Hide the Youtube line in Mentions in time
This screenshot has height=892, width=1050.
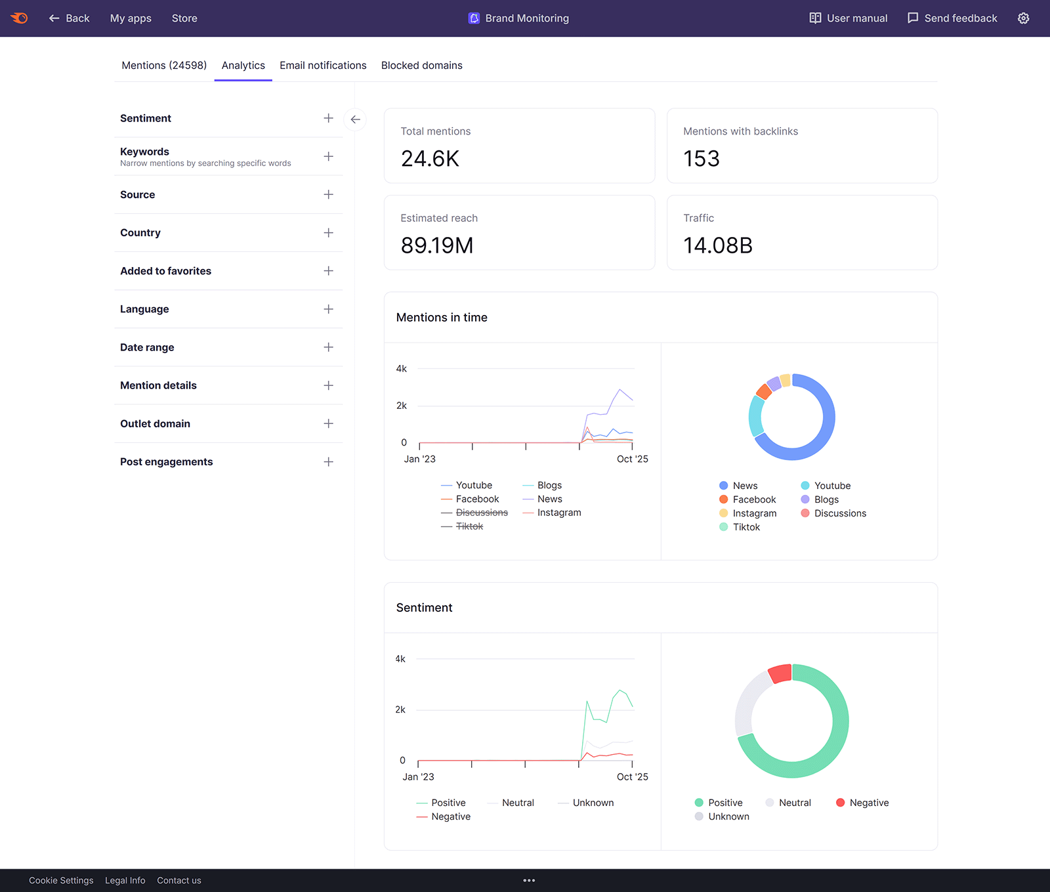tap(474, 485)
